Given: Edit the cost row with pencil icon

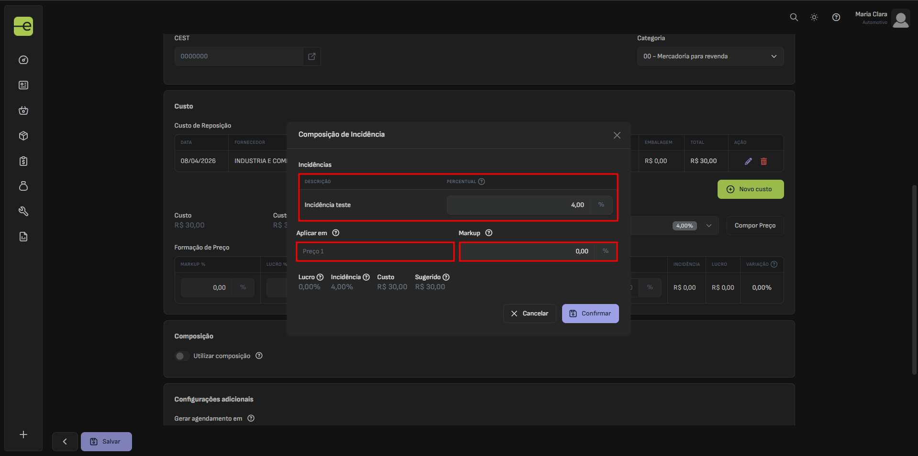Looking at the screenshot, I should (748, 162).
